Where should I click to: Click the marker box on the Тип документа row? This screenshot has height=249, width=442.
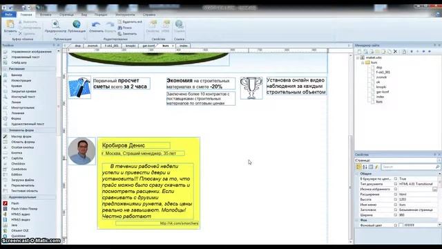[396, 184]
